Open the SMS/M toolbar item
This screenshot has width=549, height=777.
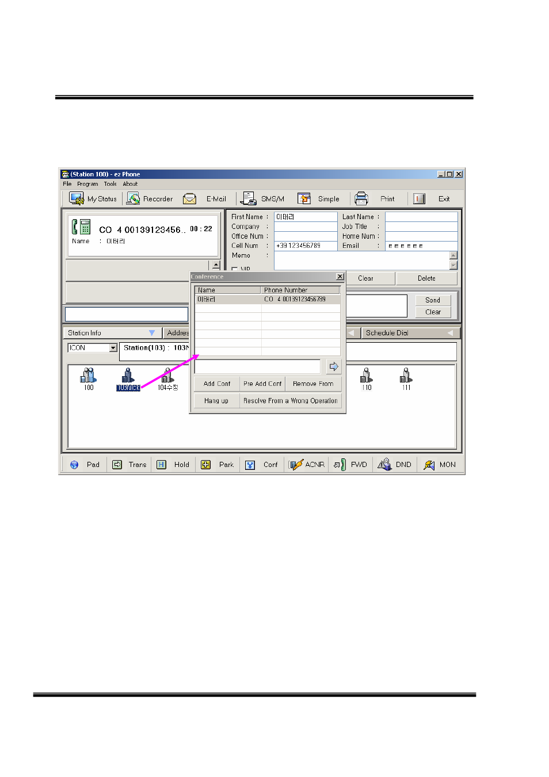click(x=262, y=199)
